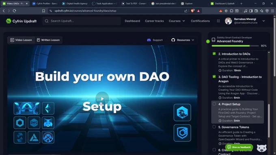This screenshot has width=276, height=155.
Task: Open the feedback chat bubble icon
Action: tap(229, 147)
